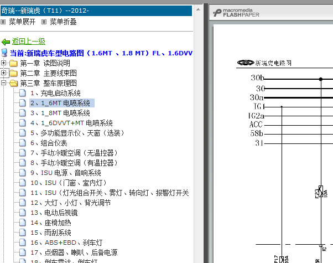Open 16、ABS+EBD、刹车灯
Viewport: 333px width, 263px height.
[x=66, y=243]
